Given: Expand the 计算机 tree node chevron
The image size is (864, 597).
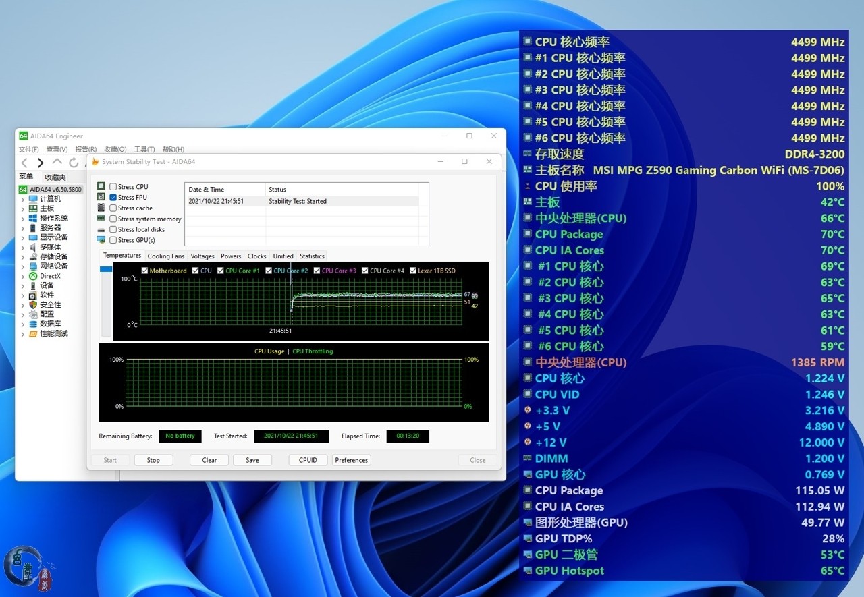Looking at the screenshot, I should pos(22,200).
